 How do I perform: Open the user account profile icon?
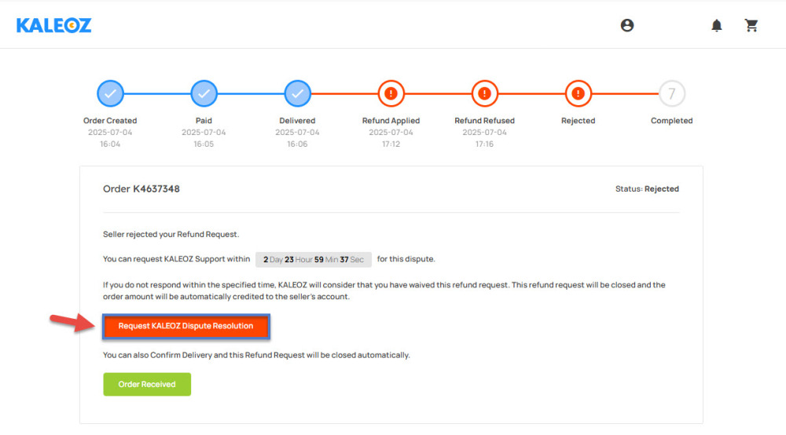pos(626,25)
